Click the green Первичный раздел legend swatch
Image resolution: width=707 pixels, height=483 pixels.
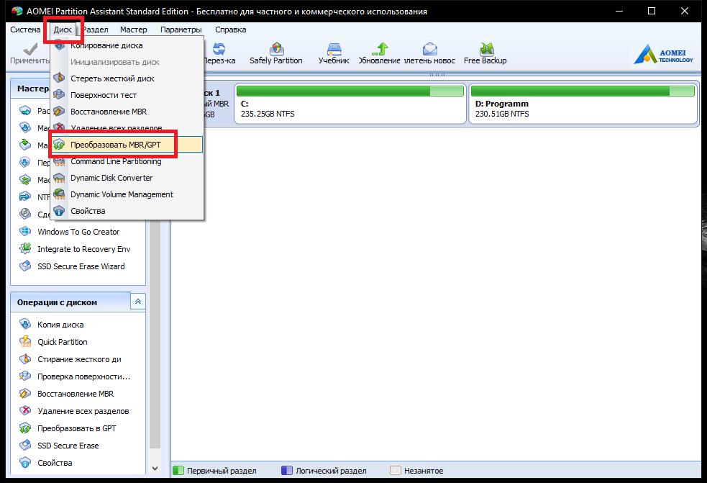(178, 471)
